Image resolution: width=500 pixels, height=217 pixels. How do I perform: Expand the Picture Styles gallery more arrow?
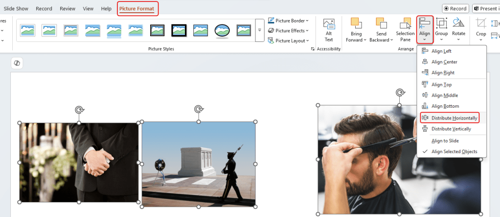click(x=260, y=30)
